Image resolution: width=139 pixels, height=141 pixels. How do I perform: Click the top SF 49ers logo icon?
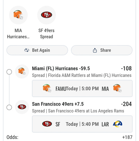point(47,15)
